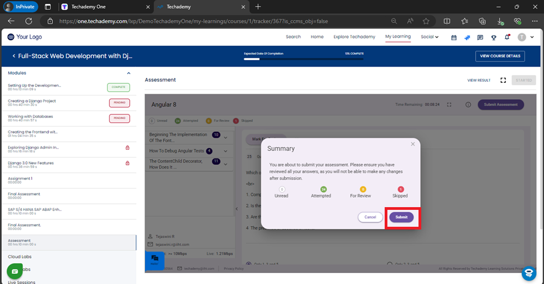544x284 pixels.
Task: Open the chat messages icon in header
Action: pyautogui.click(x=480, y=38)
